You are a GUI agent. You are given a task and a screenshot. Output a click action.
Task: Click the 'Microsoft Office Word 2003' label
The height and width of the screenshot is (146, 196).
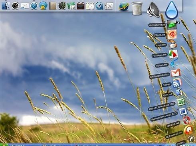click(164, 116)
